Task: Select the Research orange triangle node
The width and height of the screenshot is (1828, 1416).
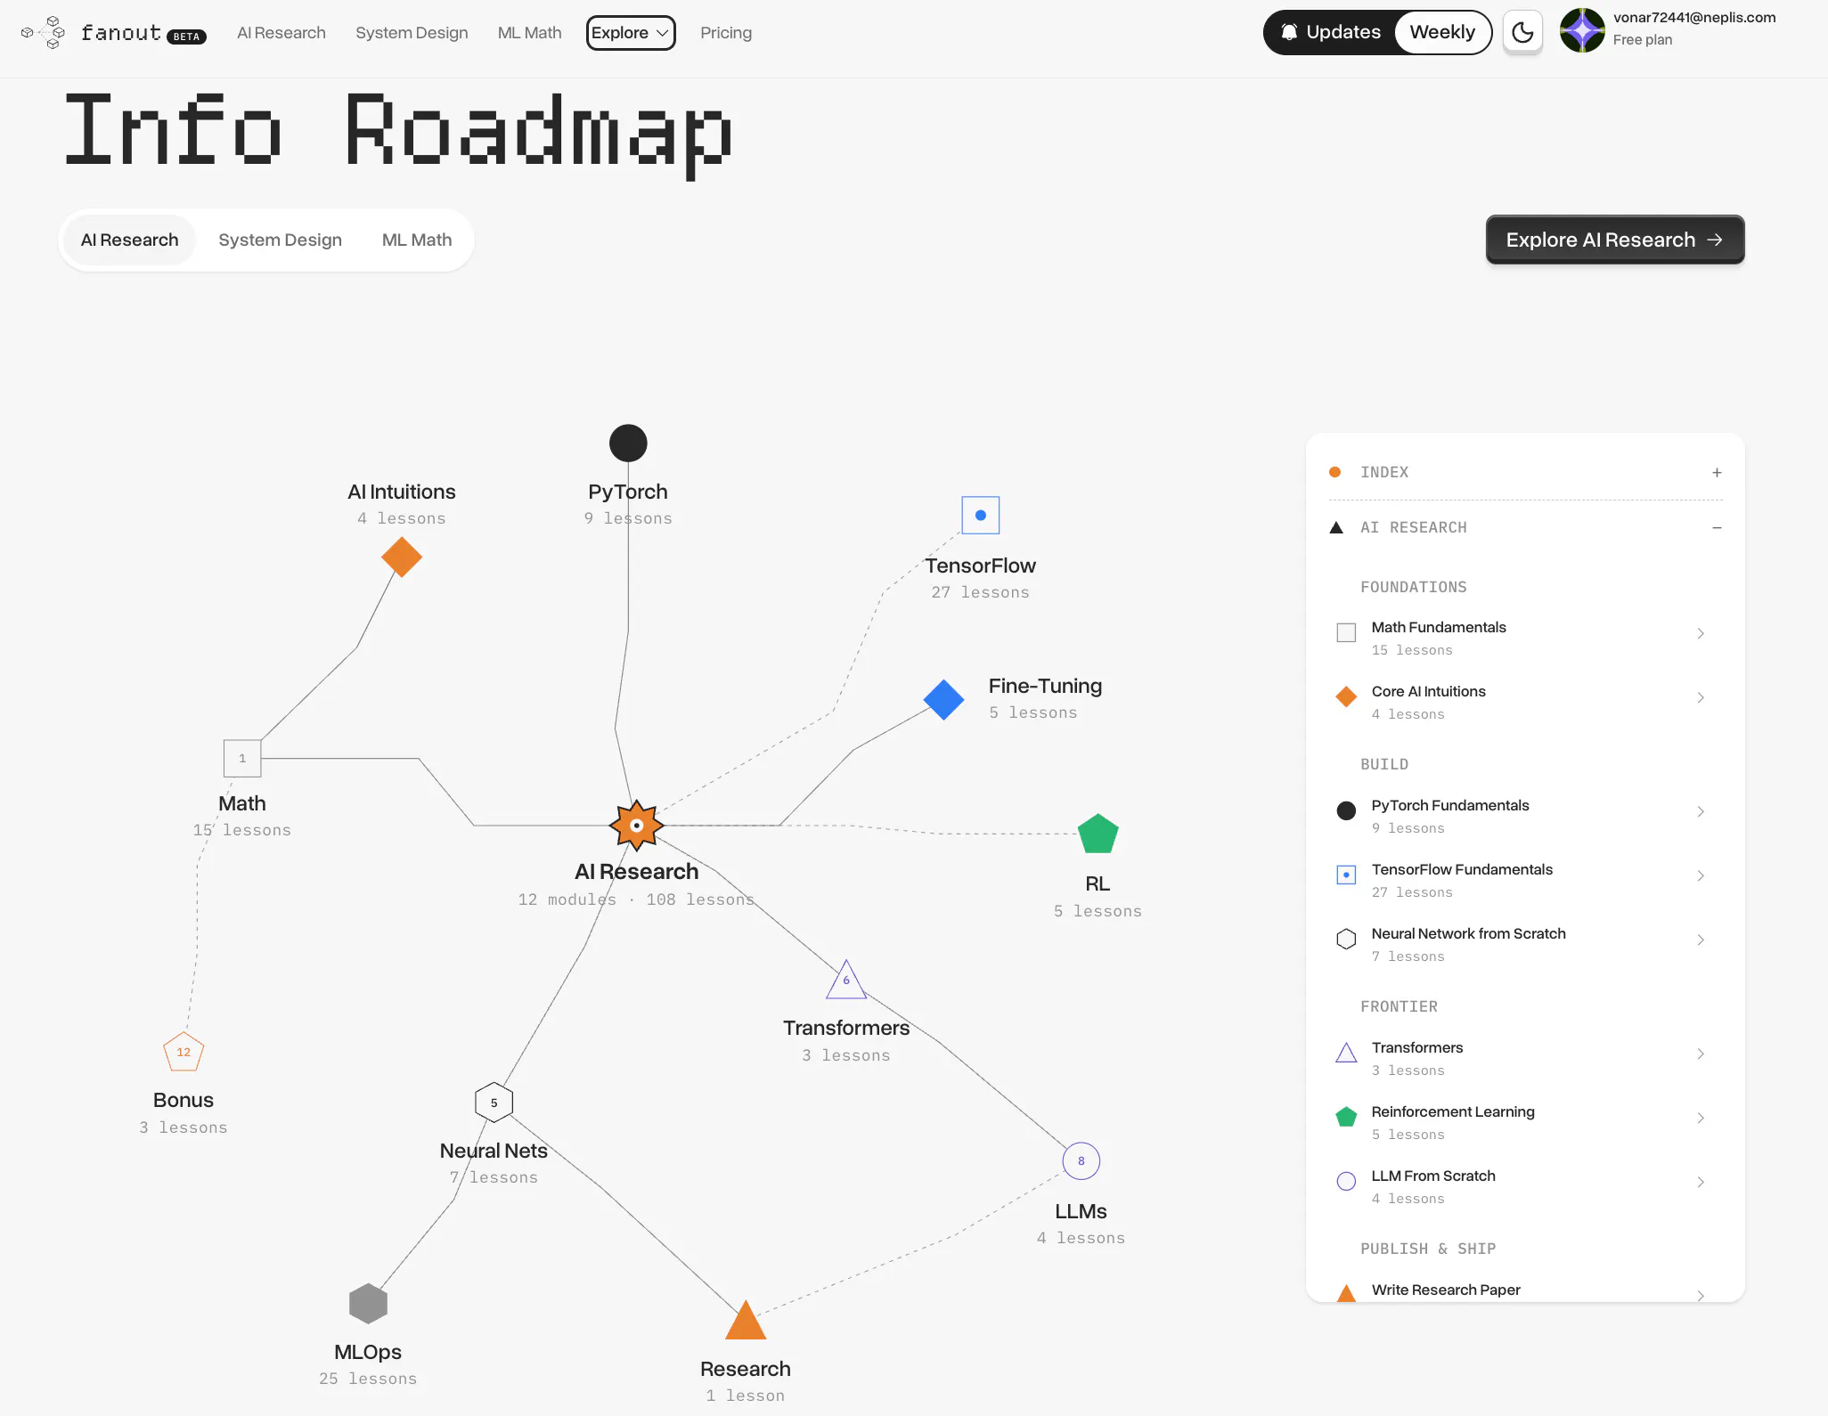Action: (x=746, y=1320)
